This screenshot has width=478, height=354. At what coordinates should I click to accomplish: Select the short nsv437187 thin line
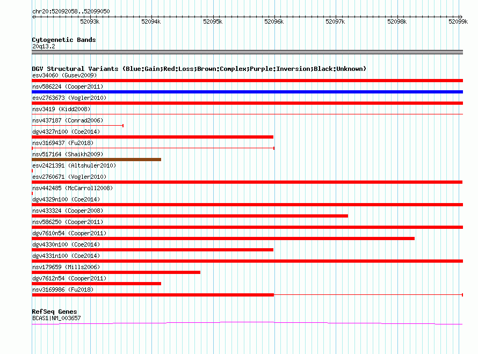point(77,126)
